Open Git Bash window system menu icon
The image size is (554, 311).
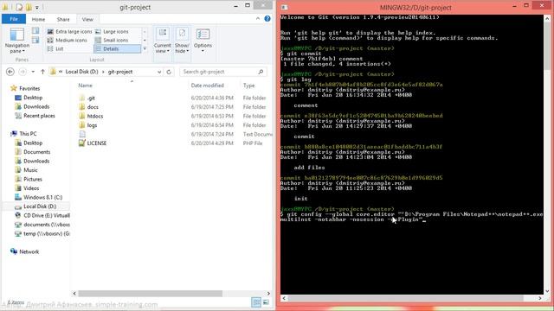[x=285, y=7]
